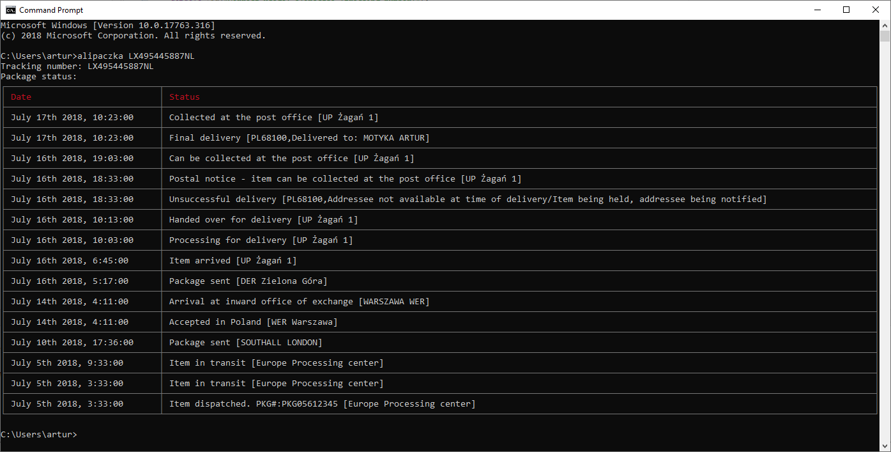Click the 'Tracking number: LX495445887NL' line

pos(77,66)
